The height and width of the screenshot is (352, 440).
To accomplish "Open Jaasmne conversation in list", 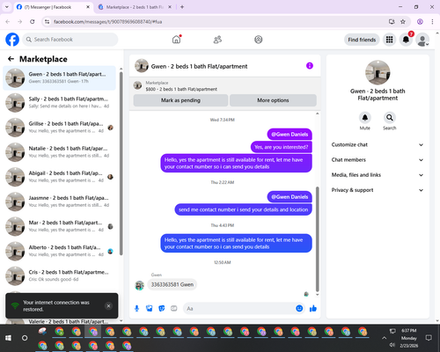I will click(x=60, y=202).
